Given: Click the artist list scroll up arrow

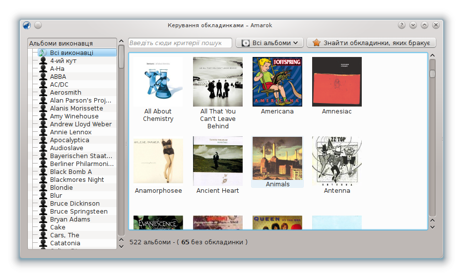Looking at the screenshot, I should click(x=121, y=41).
